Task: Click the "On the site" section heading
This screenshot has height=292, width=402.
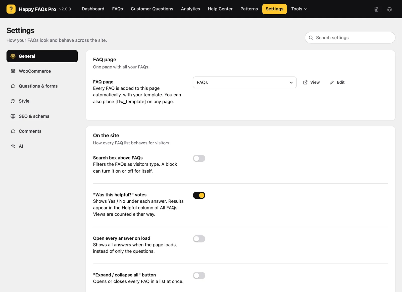Action: point(106,136)
